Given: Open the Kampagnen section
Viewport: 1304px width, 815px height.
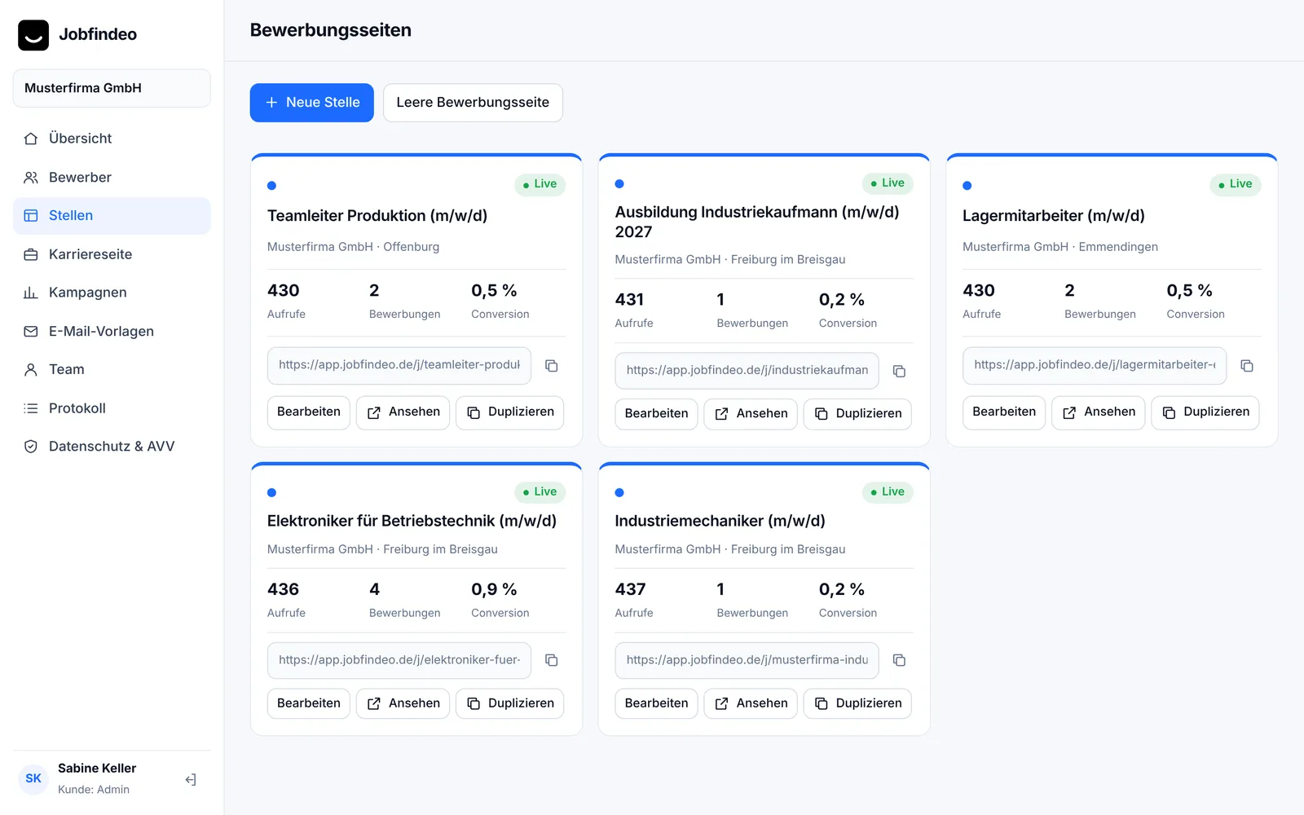Looking at the screenshot, I should pos(112,293).
